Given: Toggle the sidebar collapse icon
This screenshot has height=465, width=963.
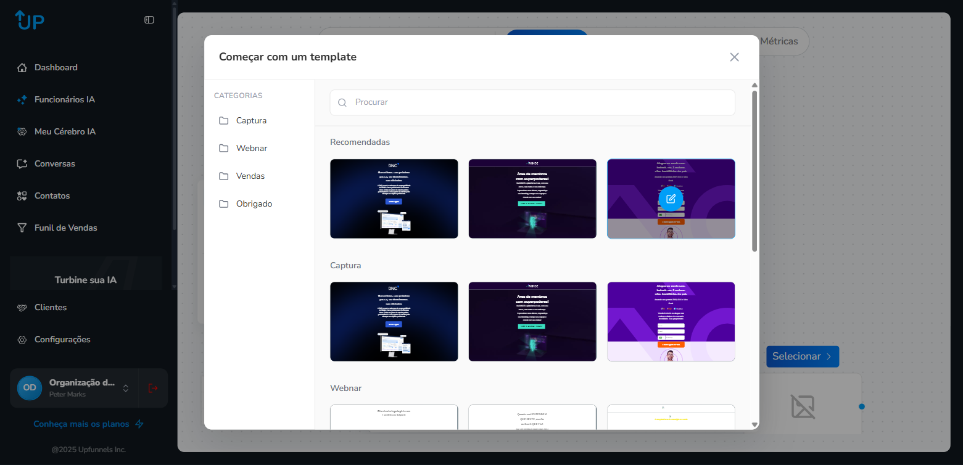Looking at the screenshot, I should [x=149, y=20].
